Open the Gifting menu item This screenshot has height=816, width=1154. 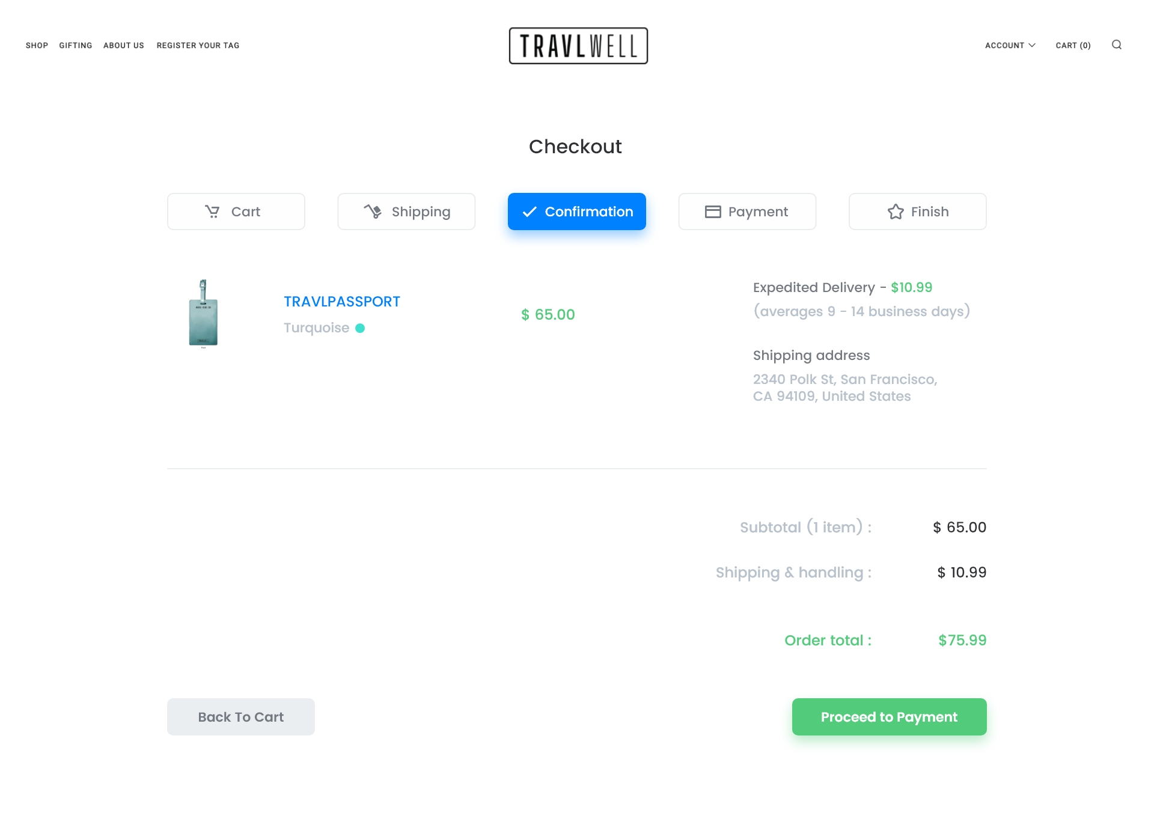coord(76,46)
